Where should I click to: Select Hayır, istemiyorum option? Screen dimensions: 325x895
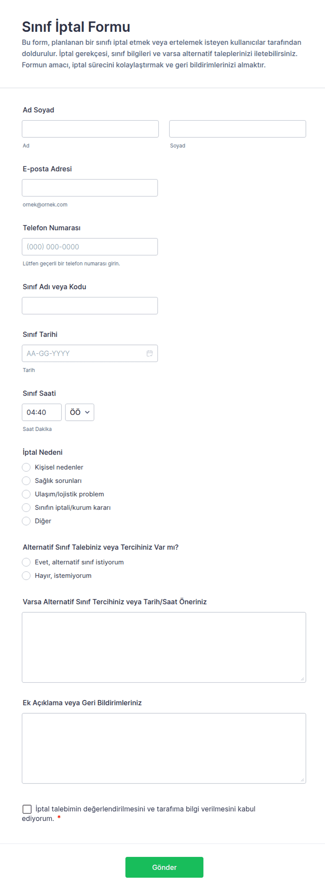click(x=26, y=575)
